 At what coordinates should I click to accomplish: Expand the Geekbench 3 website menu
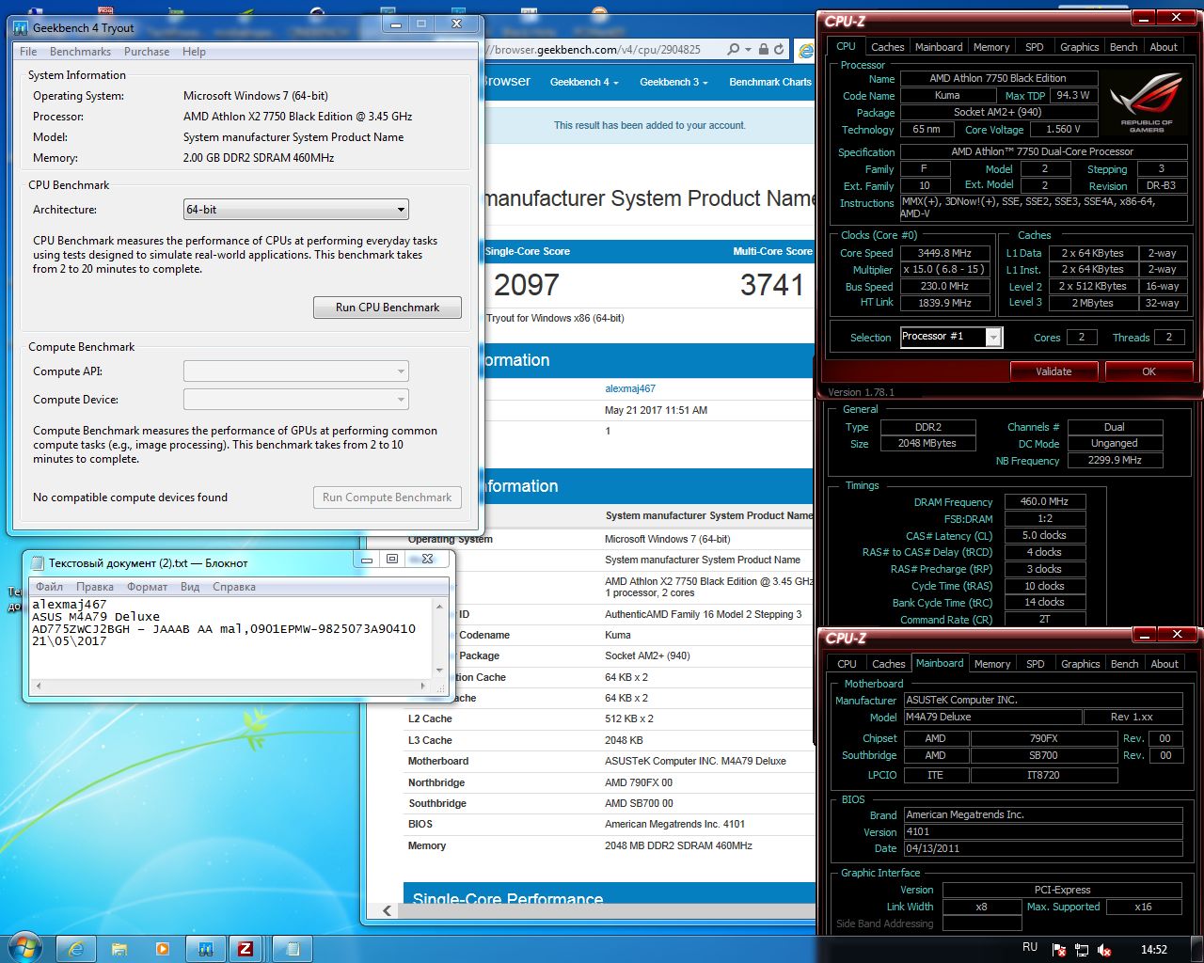tap(673, 82)
